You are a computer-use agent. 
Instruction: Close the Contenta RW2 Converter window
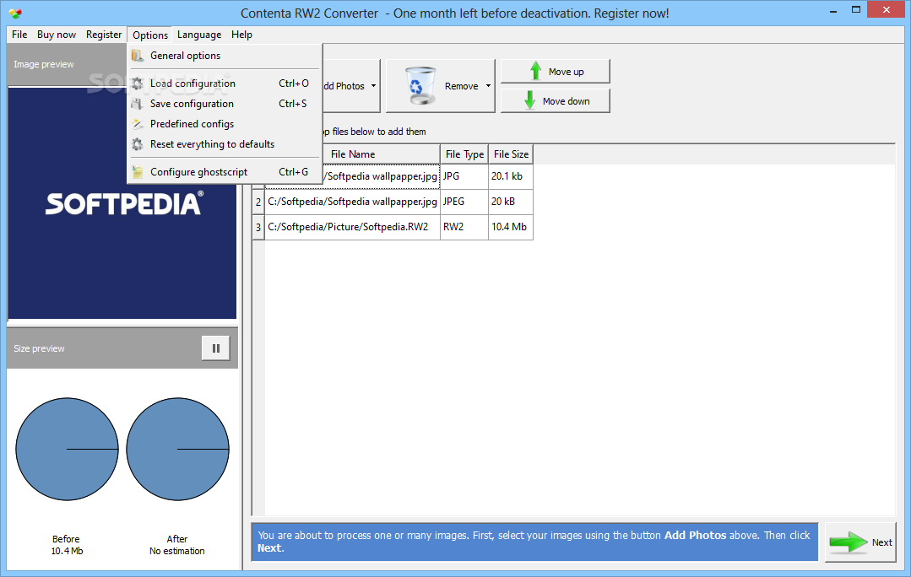[x=887, y=9]
